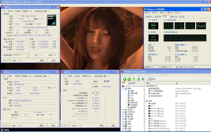Click the Playing status text in MPC-HC
The height and width of the screenshot is (132, 211).
pos(6,130)
